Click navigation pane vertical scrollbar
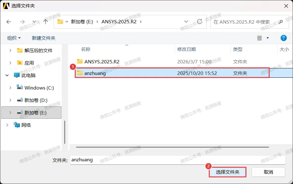The image size is (293, 184). pyautogui.click(x=65, y=132)
